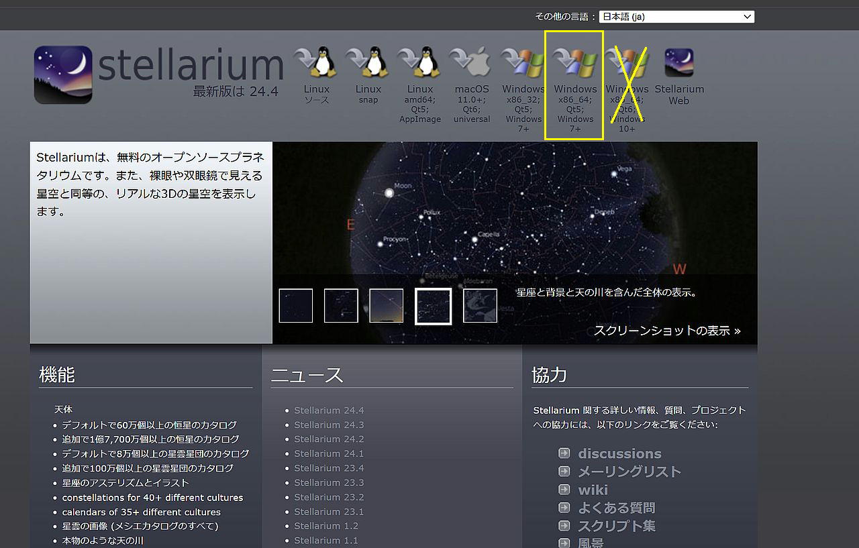Select the first screenshot thumbnail
This screenshot has height=548, width=859.
[296, 306]
